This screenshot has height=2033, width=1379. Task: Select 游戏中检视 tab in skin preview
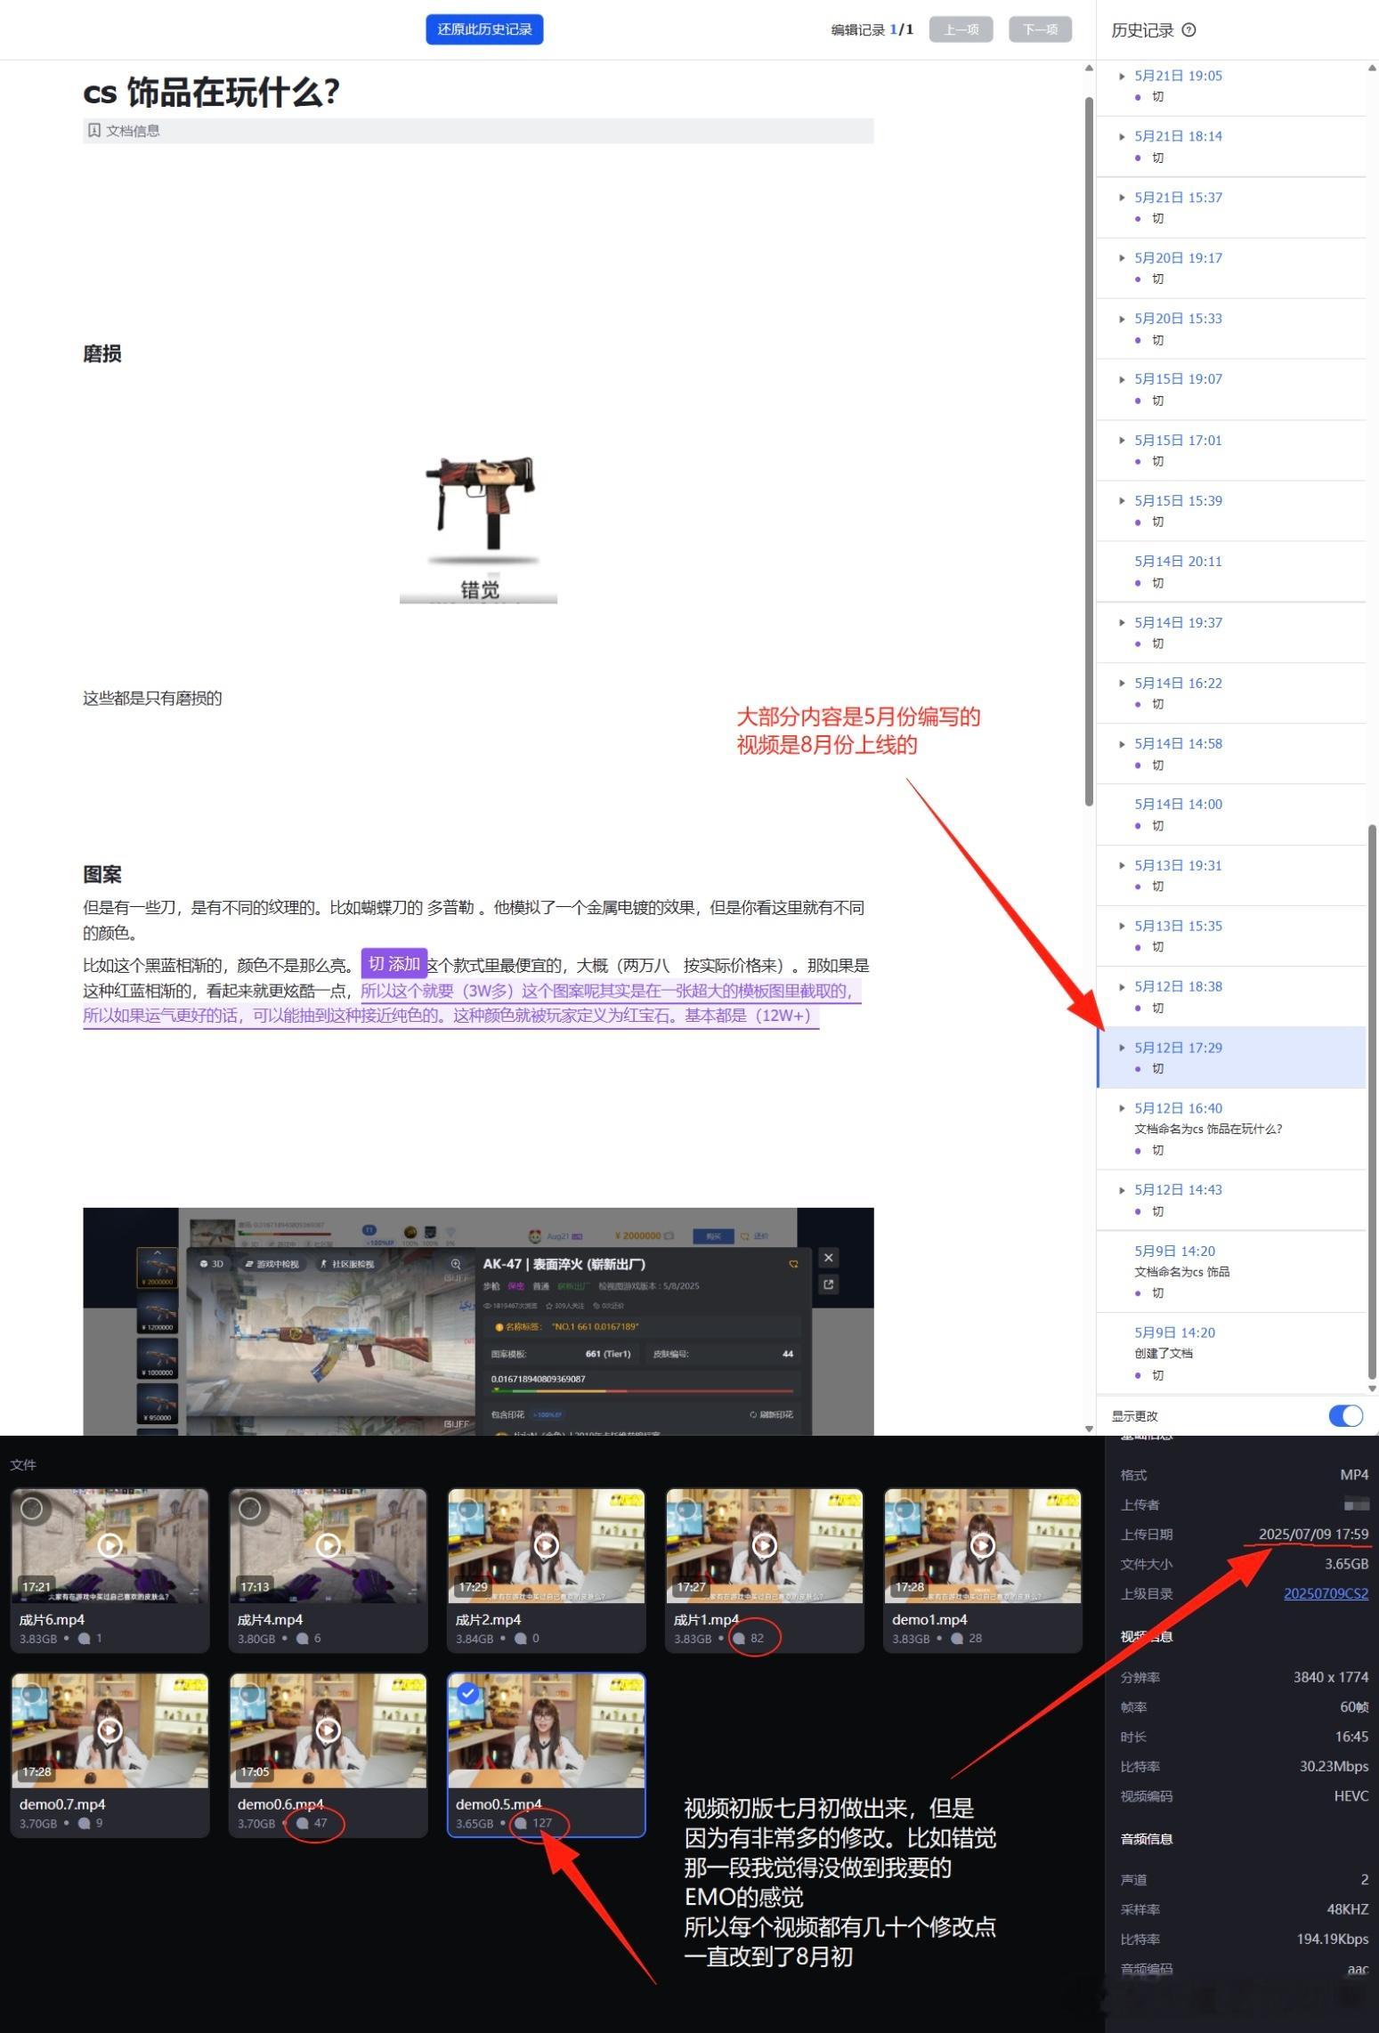pyautogui.click(x=272, y=1264)
